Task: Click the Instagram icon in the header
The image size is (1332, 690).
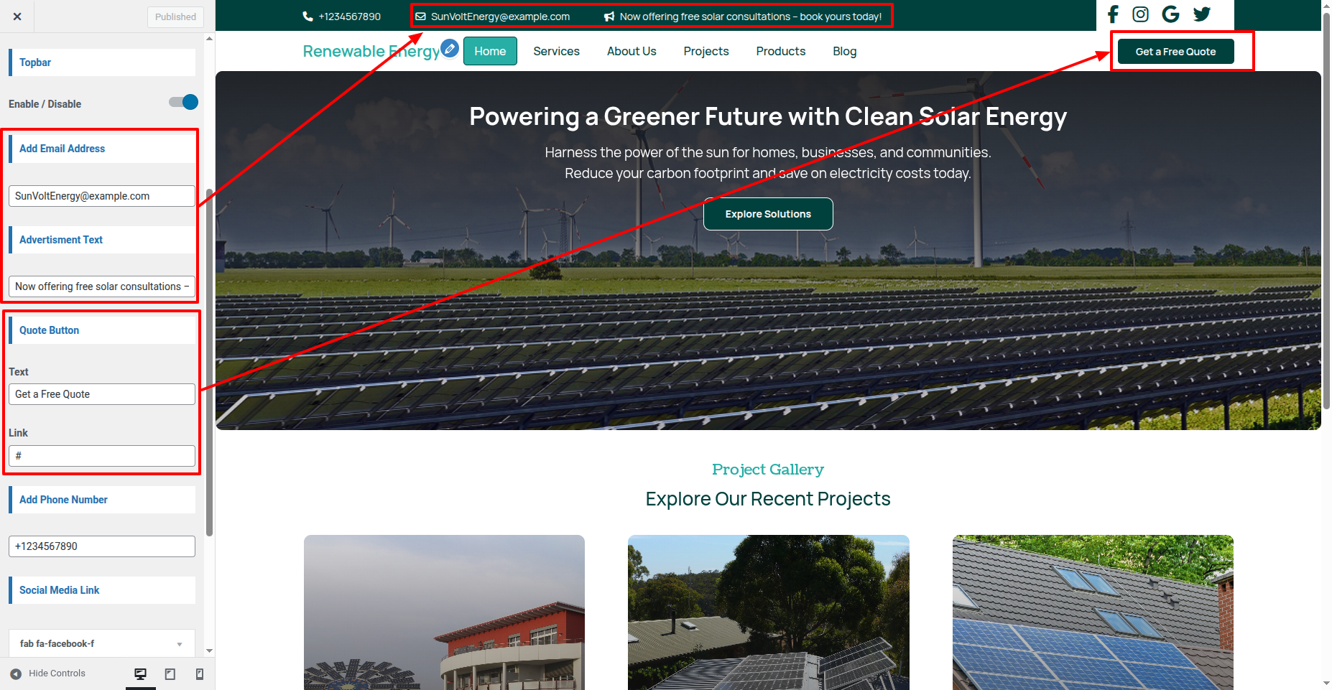Action: pyautogui.click(x=1140, y=14)
